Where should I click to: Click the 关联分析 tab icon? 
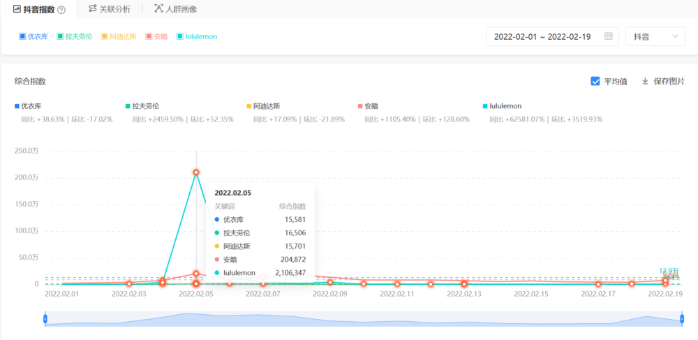[92, 9]
